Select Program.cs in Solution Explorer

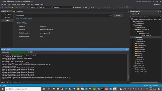coord(140,60)
